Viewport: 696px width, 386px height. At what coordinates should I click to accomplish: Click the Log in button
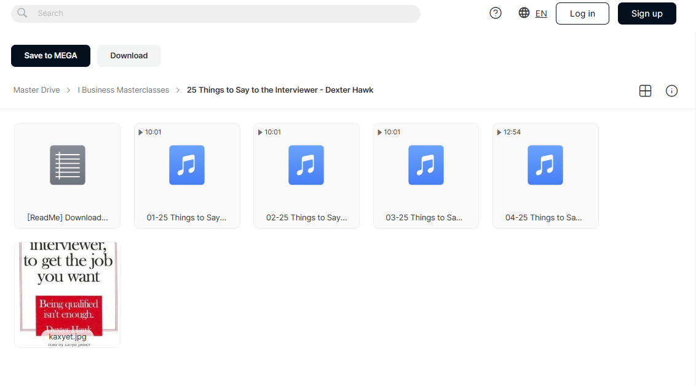[x=582, y=14]
